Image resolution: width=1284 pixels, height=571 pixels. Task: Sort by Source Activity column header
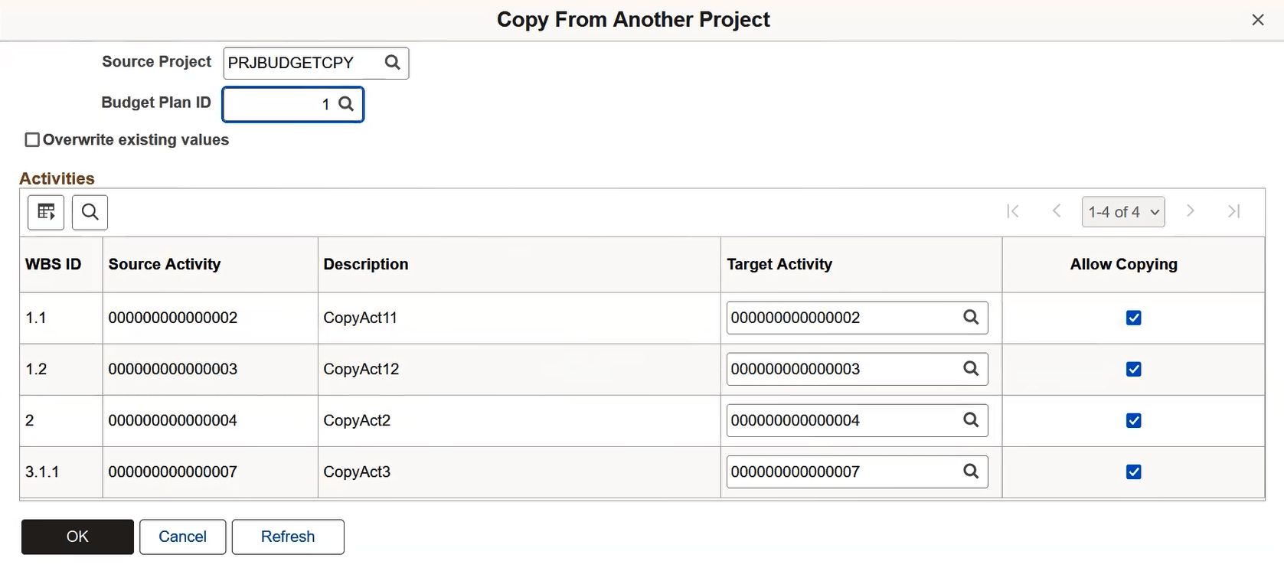point(165,264)
